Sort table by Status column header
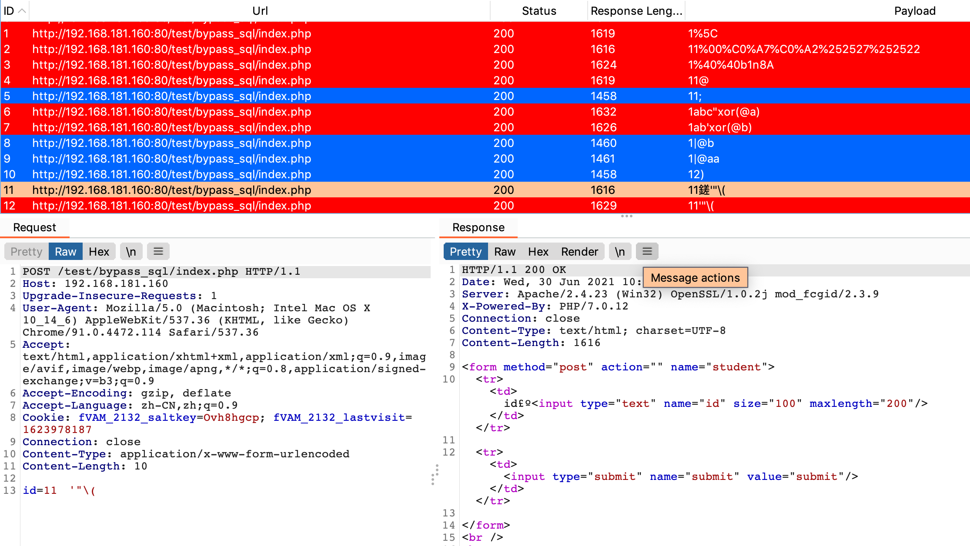Image resolution: width=970 pixels, height=546 pixels. [x=539, y=11]
